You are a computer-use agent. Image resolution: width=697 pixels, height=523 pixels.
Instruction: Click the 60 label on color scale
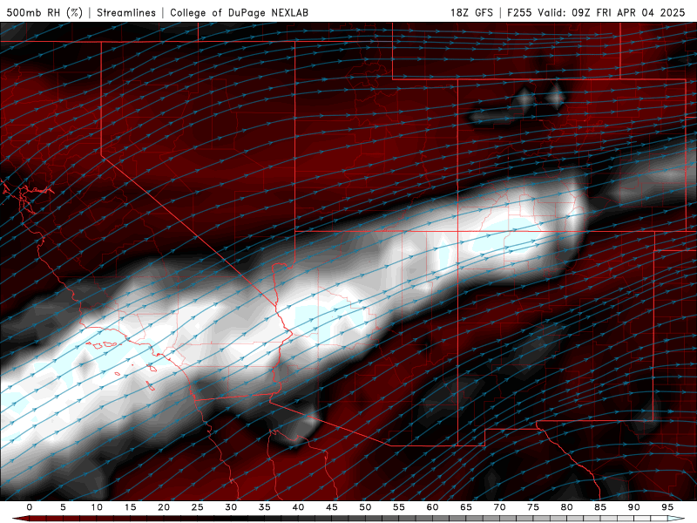point(432,507)
